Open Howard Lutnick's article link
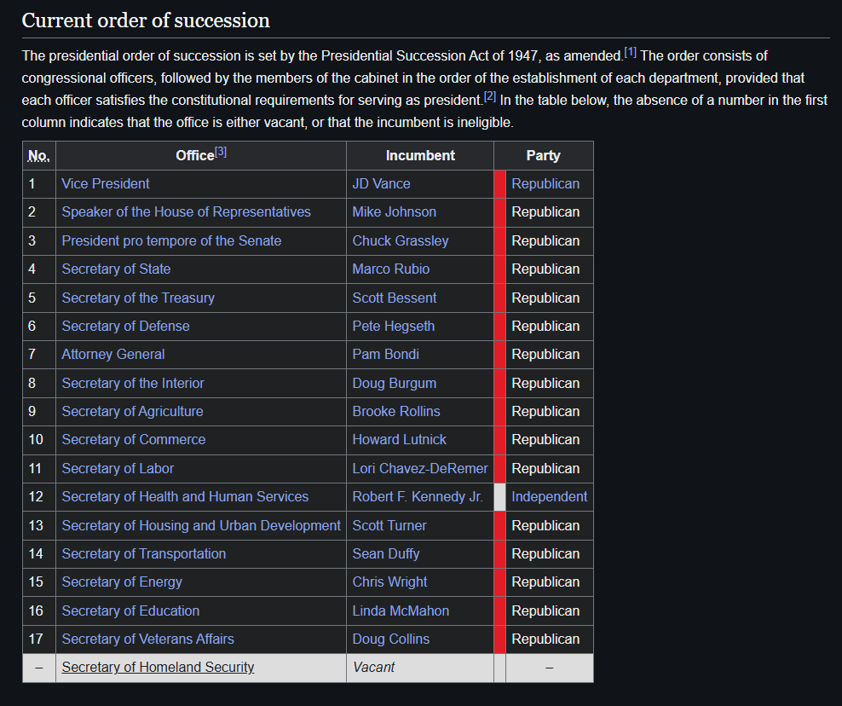842x706 pixels. 399,439
